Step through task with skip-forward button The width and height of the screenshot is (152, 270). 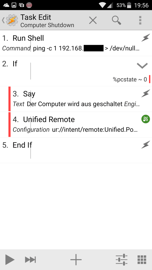pos(30,260)
